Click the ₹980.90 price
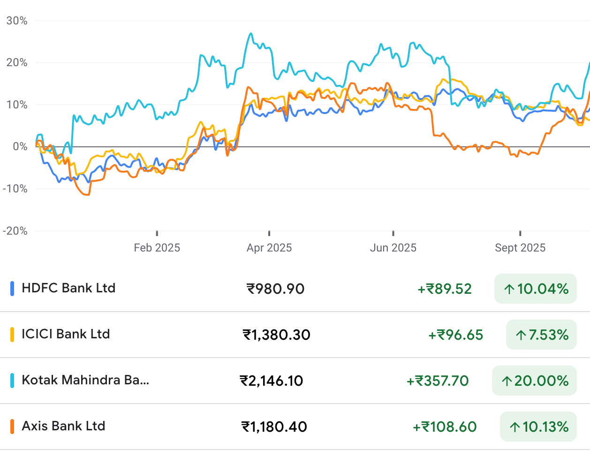Viewport: 590px width, 458px height. tap(276, 289)
